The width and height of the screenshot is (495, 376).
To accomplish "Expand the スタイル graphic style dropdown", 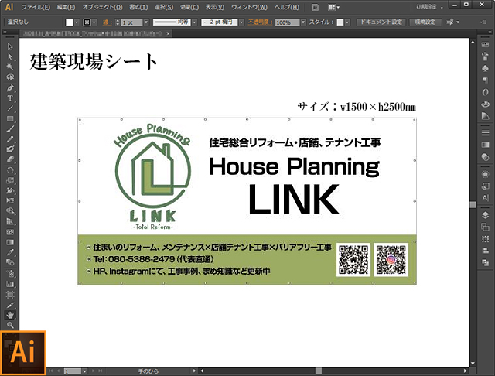I will click(347, 22).
